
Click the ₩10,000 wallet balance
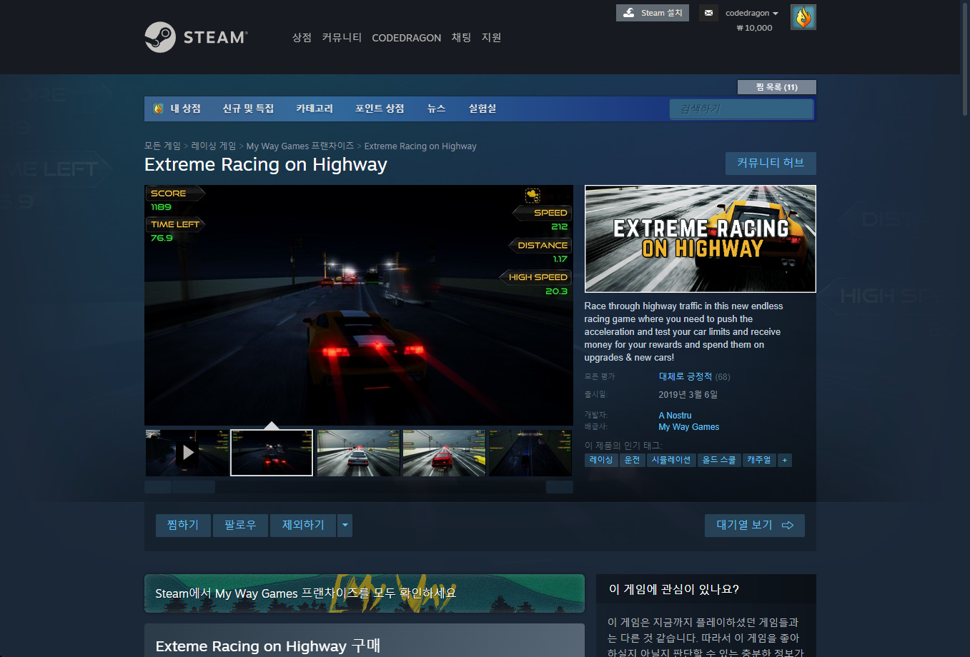(754, 28)
